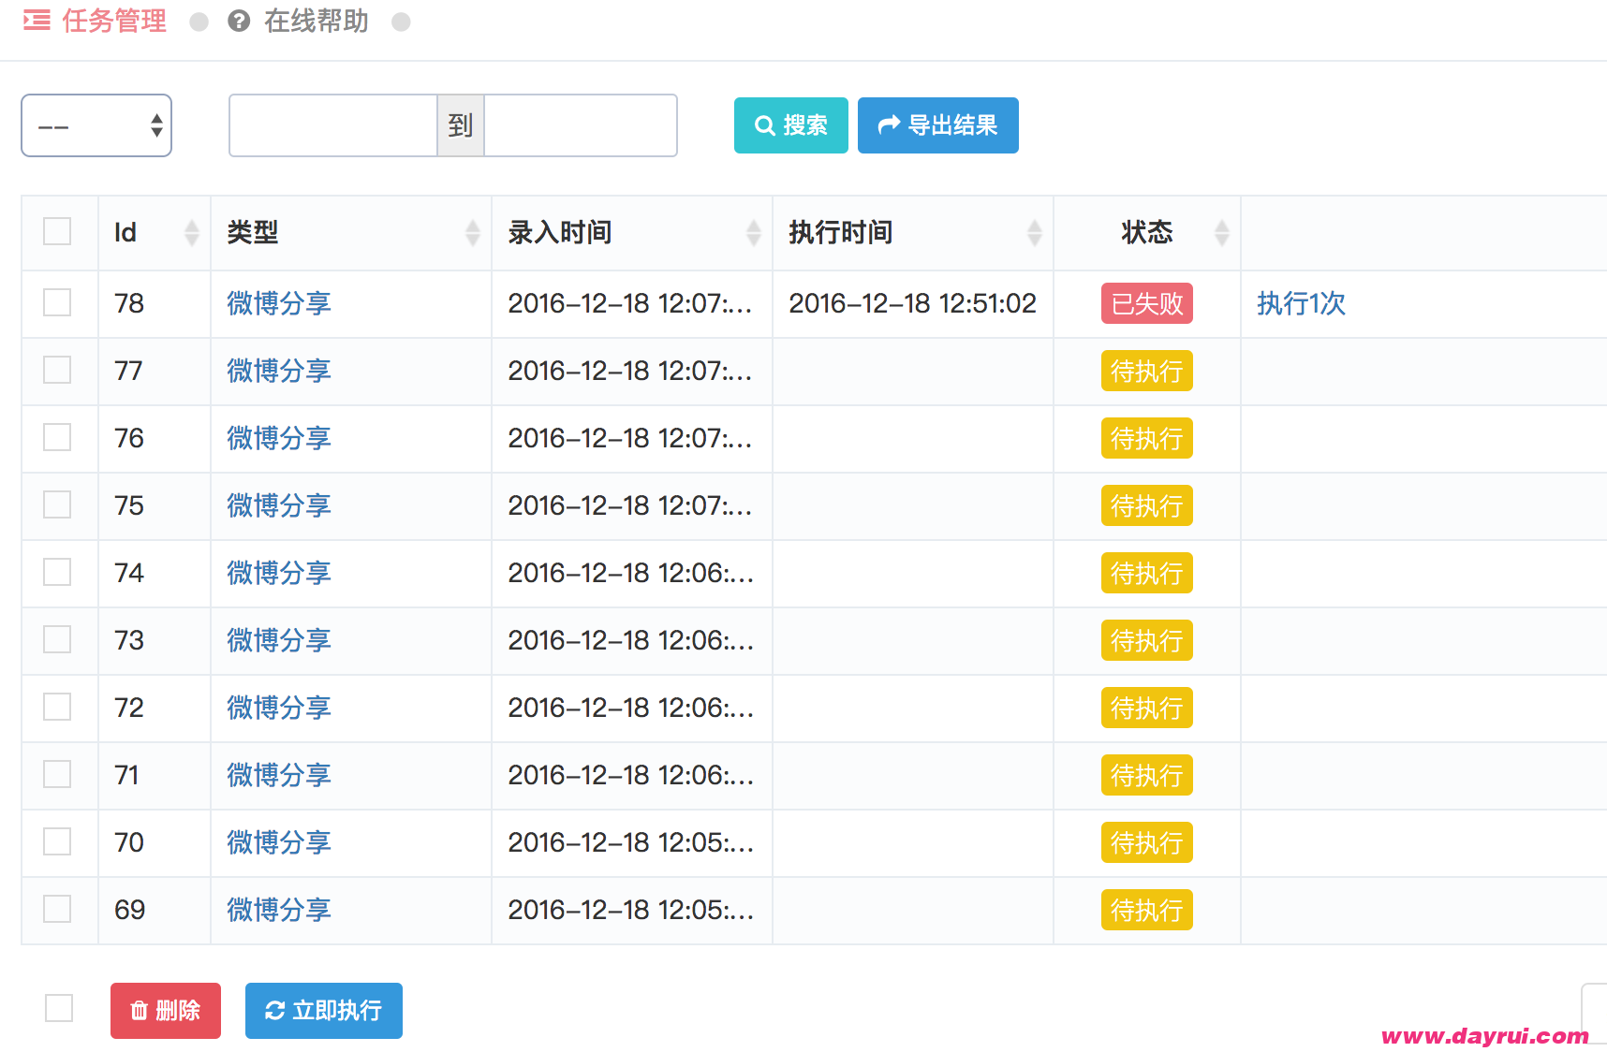This screenshot has width=1607, height=1052.
Task: Sort by 状态 column arrows
Action: pos(1222,232)
